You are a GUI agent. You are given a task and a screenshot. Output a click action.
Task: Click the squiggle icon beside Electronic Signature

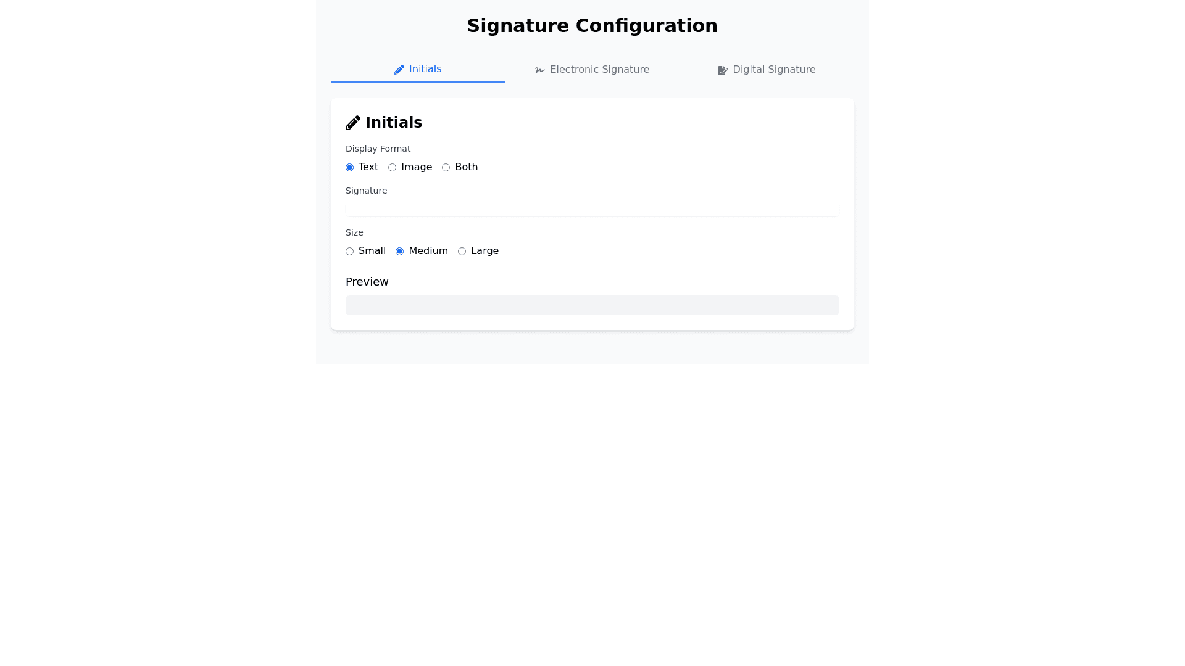click(x=540, y=70)
